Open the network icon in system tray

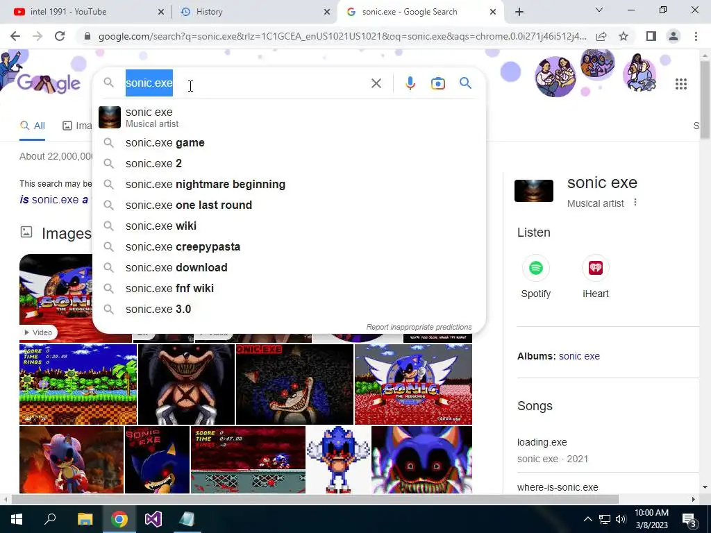click(x=605, y=519)
